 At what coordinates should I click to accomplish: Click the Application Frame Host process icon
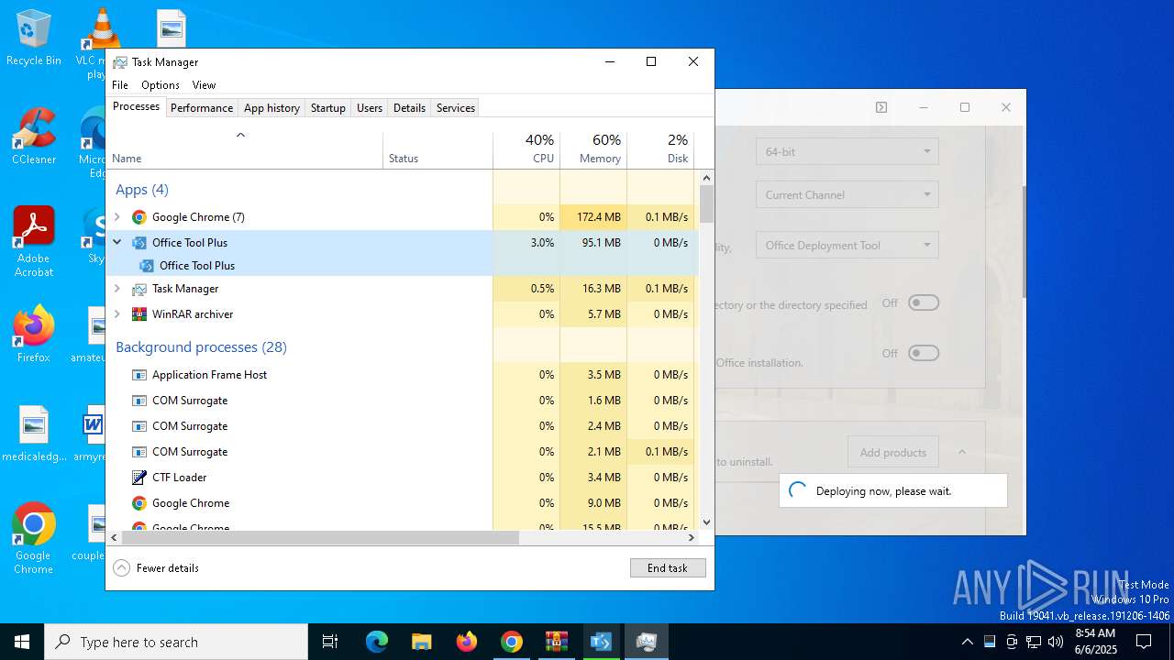click(139, 375)
